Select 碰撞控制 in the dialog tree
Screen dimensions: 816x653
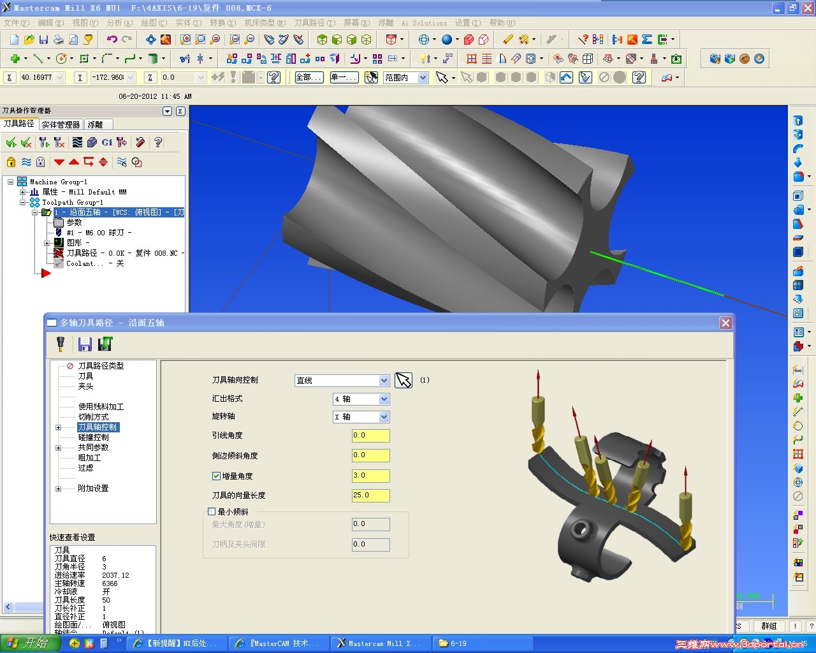(93, 437)
